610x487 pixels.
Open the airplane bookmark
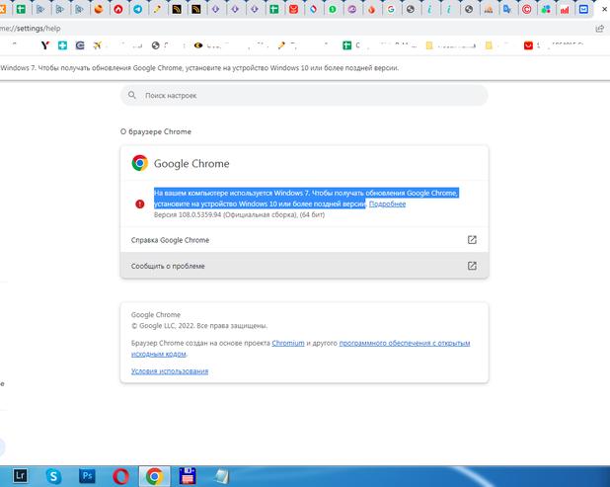pyautogui.click(x=98, y=45)
